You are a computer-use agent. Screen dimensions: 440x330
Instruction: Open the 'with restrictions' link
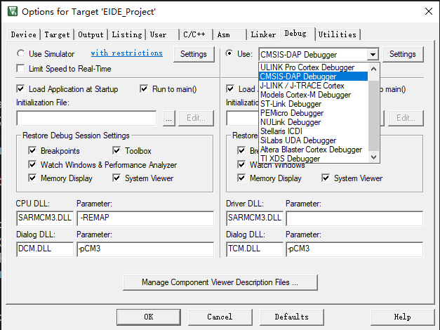[x=126, y=53]
